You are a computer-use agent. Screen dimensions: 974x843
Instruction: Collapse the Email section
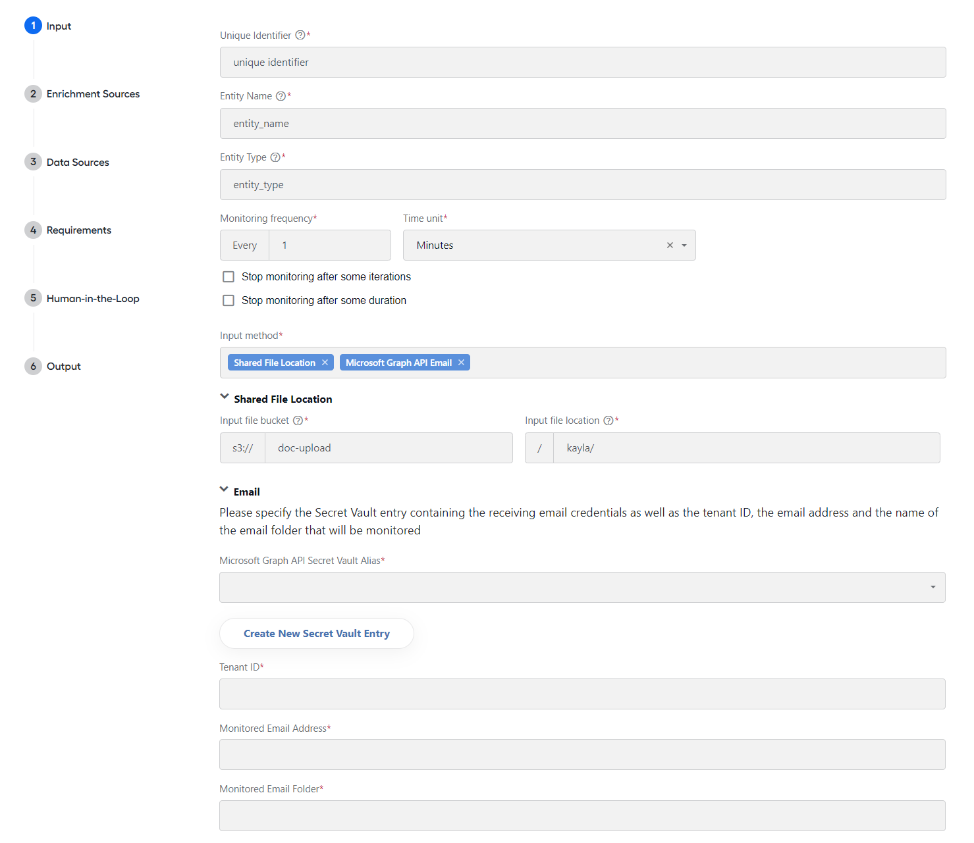click(x=224, y=490)
